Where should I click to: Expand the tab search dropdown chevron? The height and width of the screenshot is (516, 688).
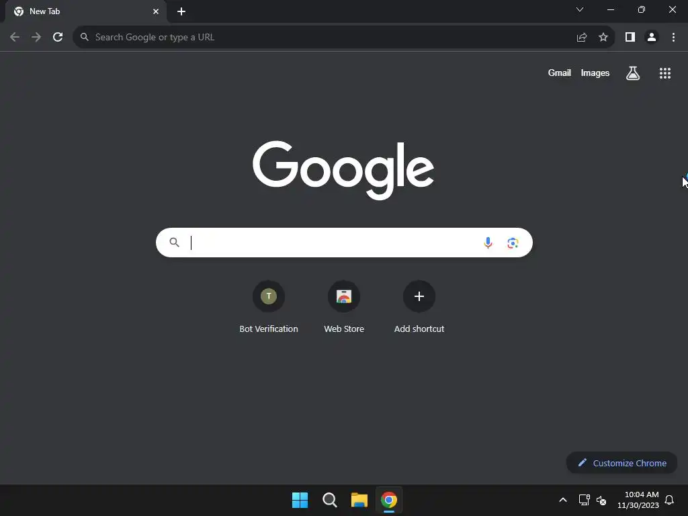[580, 9]
